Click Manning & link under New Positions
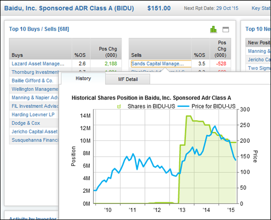The image size is (271, 220). pos(259,51)
